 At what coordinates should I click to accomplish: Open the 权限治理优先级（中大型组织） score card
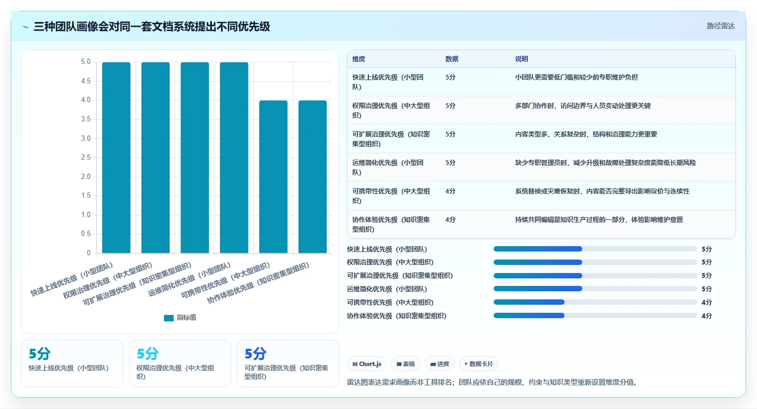180,363
